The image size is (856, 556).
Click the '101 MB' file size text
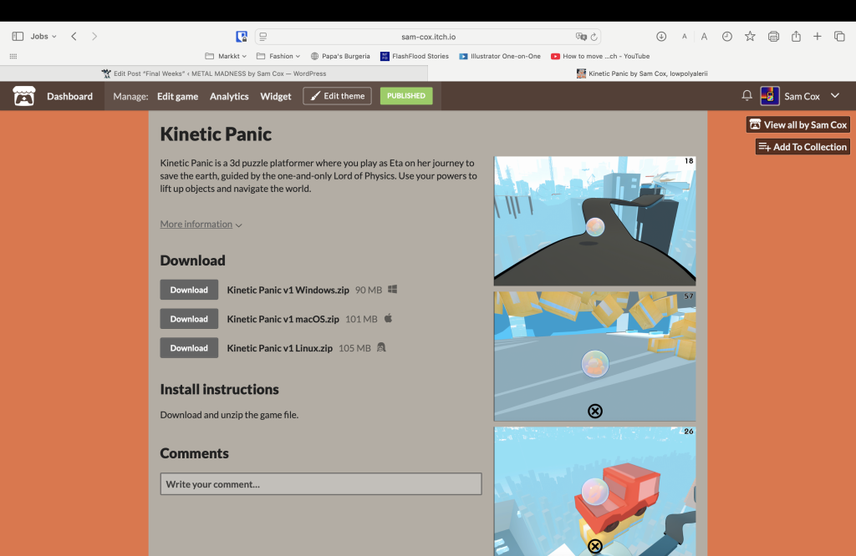point(361,319)
